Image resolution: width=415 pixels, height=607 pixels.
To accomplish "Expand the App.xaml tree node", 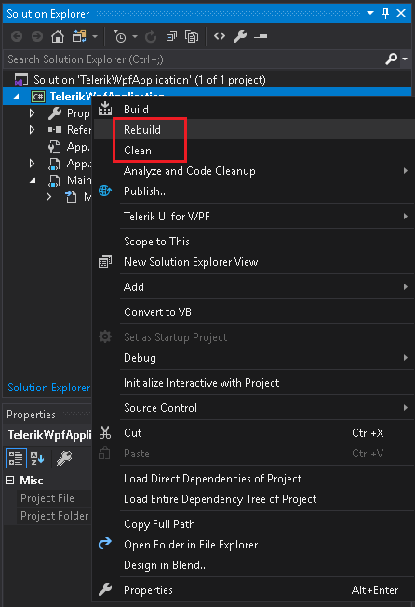I will [x=32, y=164].
